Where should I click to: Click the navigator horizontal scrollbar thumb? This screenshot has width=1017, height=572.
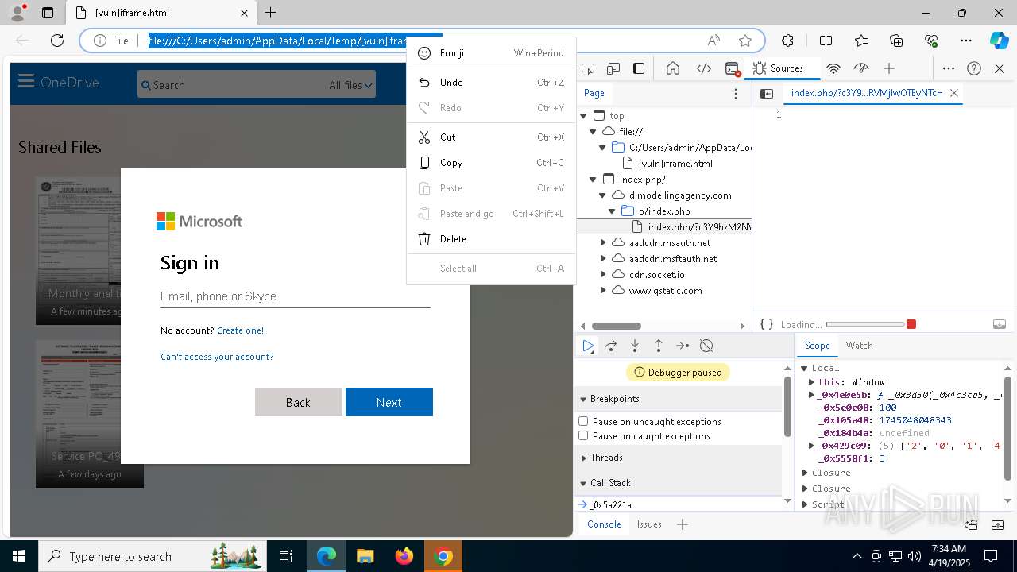tap(617, 326)
